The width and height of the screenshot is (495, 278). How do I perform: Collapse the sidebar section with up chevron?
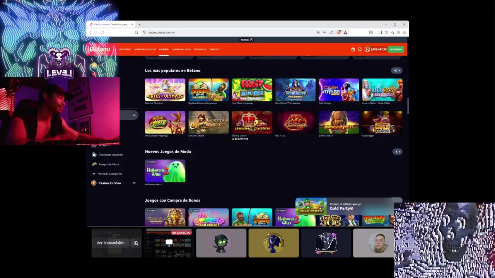134,115
